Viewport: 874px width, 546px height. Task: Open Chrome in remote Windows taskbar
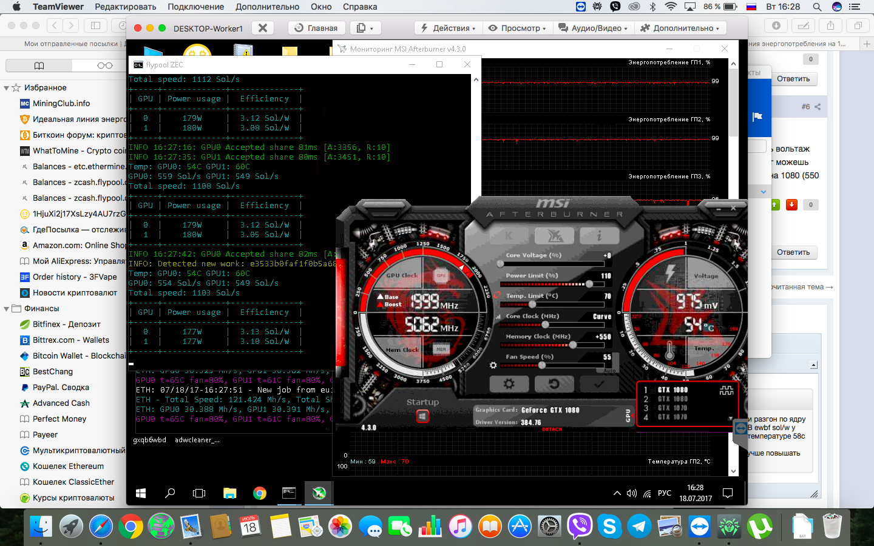259,493
